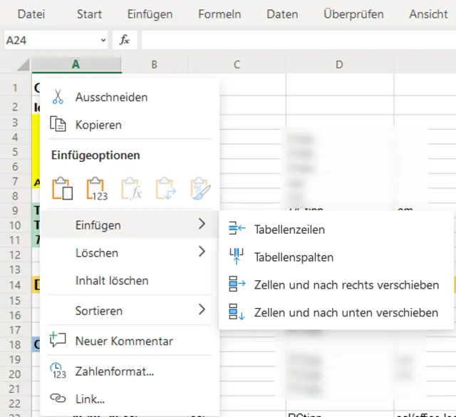This screenshot has height=417, width=456.
Task: Click the fx insert function button
Action: tap(125, 40)
